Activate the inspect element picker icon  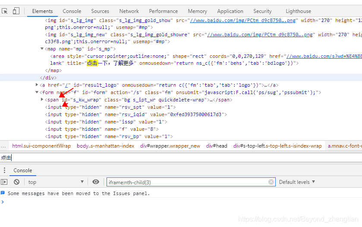click(5, 11)
